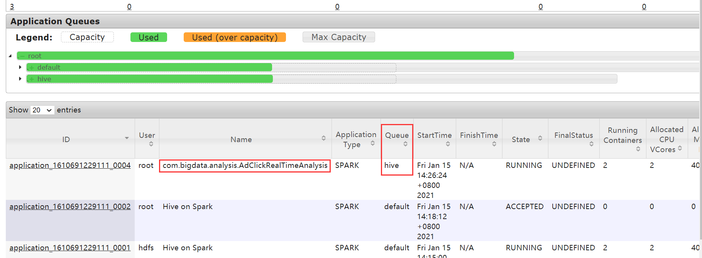Select RUNNING state of application 0004
702x258 pixels.
(x=524, y=165)
